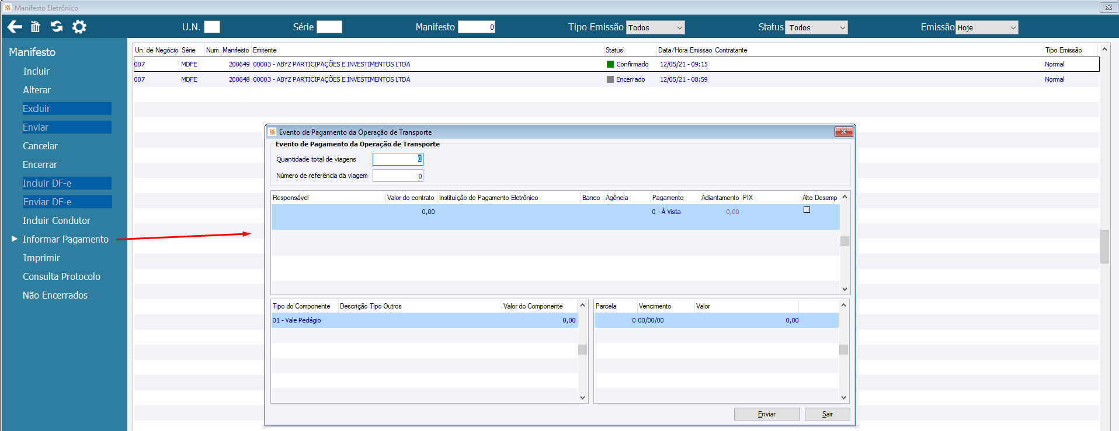Select Informar Pagamento in sidebar
Image resolution: width=1119 pixels, height=431 pixels.
(x=65, y=239)
